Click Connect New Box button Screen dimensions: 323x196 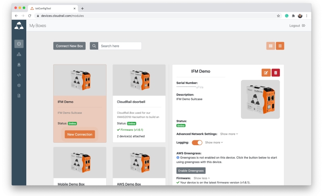tap(69, 46)
